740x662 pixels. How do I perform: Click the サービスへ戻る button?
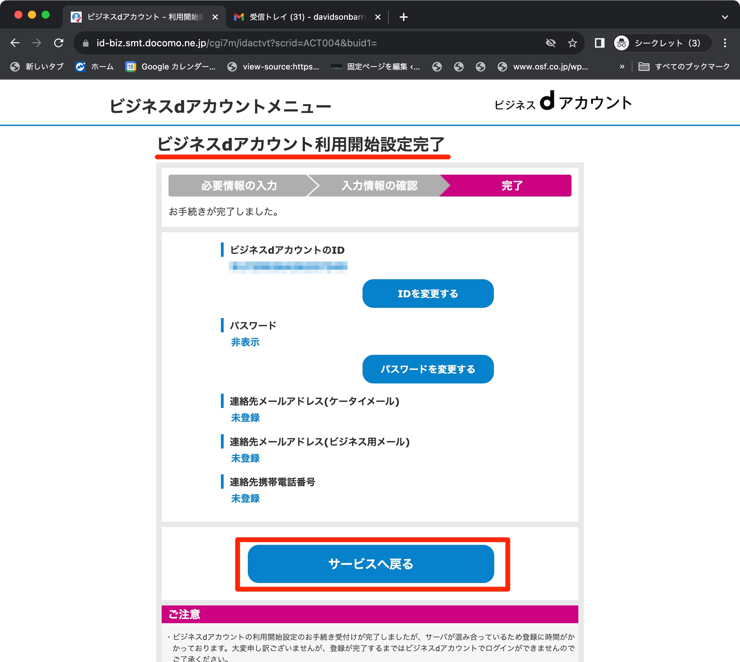[x=371, y=564]
